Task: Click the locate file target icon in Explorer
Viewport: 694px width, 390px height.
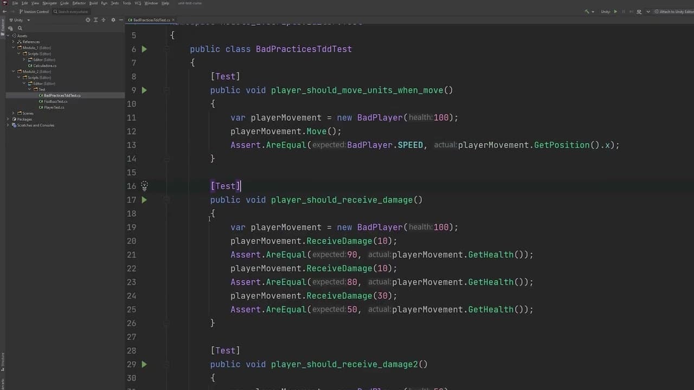Action: [x=88, y=20]
